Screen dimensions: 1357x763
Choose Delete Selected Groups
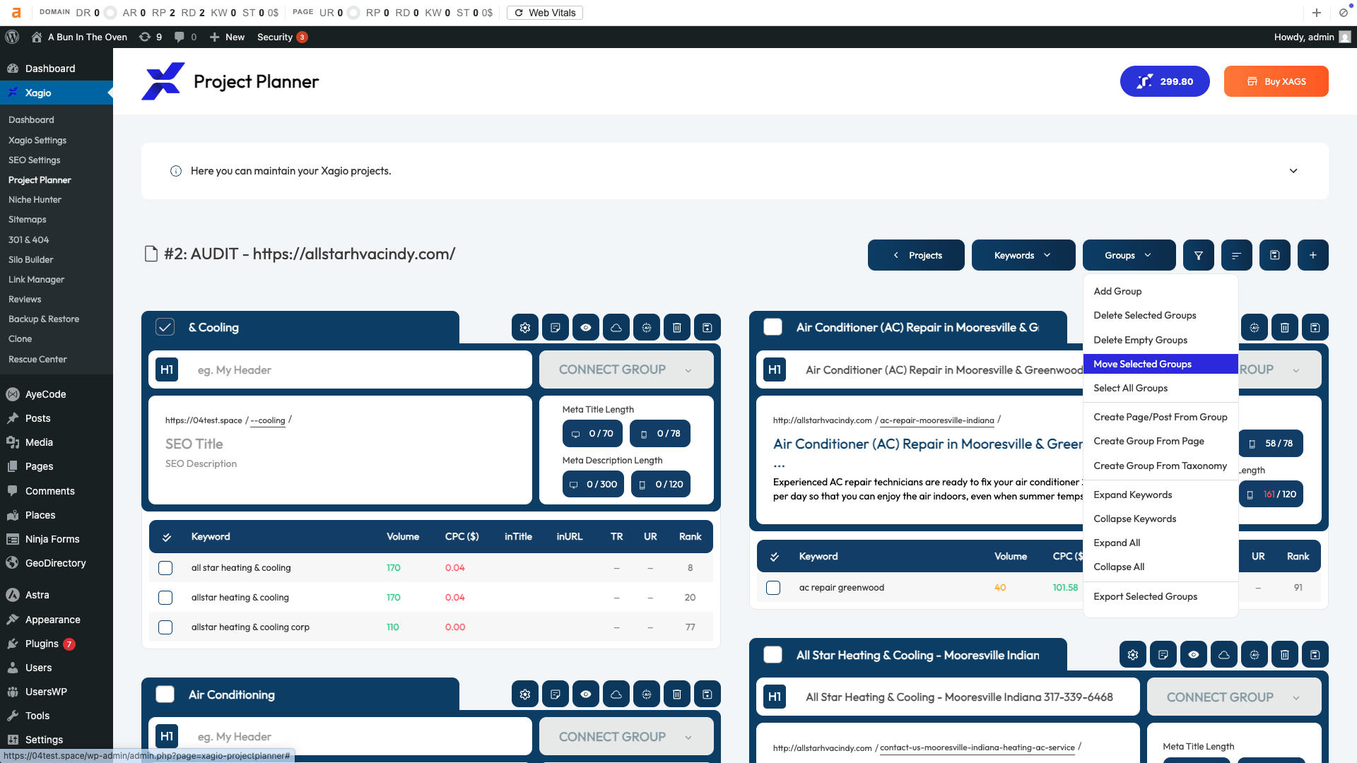[1160, 315]
